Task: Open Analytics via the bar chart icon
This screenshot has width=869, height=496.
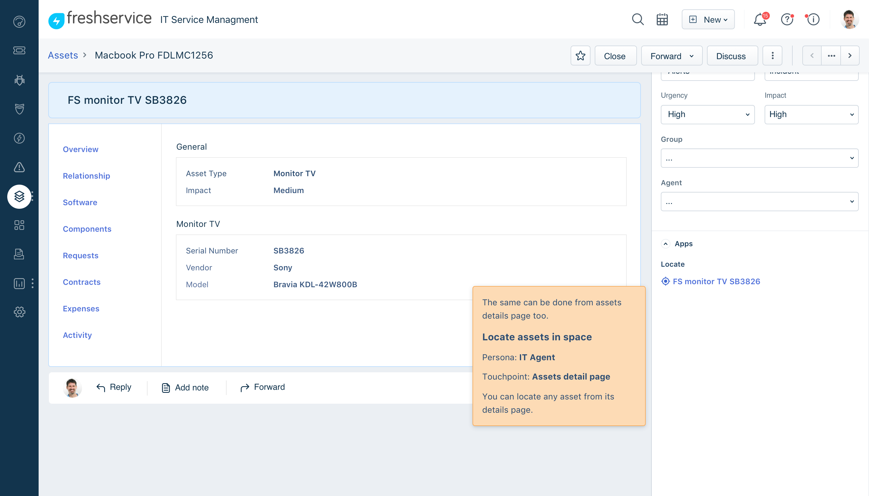Action: (19, 283)
